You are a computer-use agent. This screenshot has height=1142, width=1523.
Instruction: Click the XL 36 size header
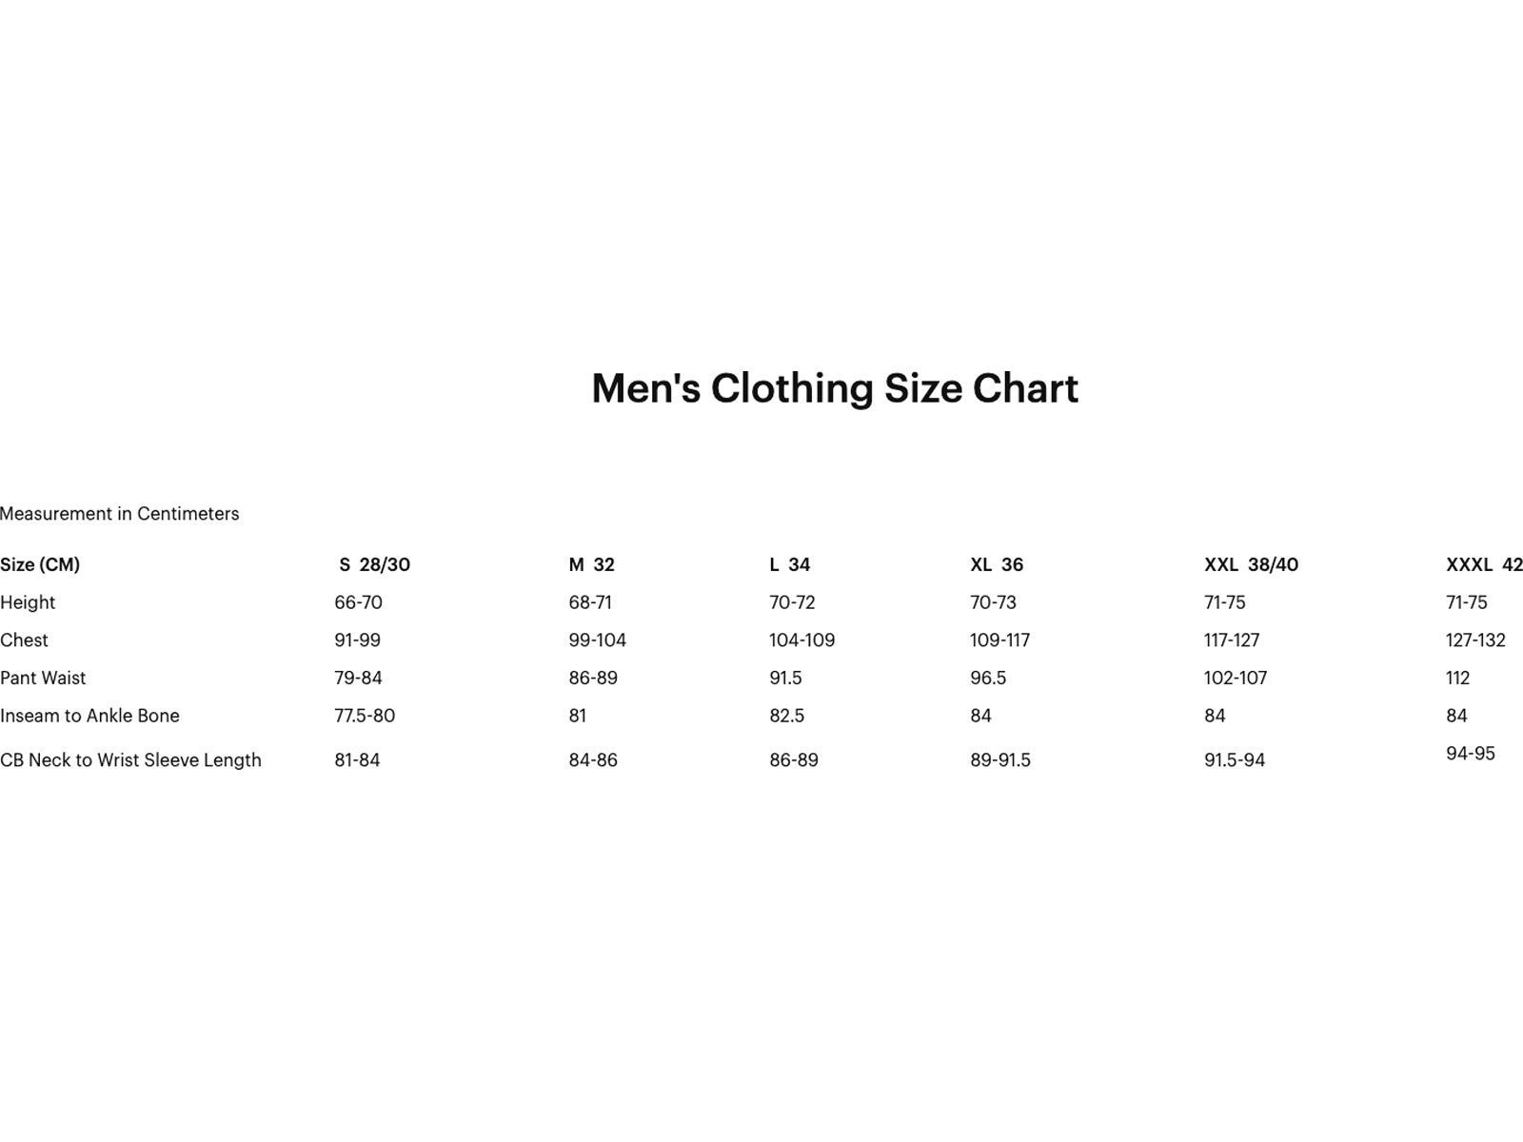coord(997,564)
